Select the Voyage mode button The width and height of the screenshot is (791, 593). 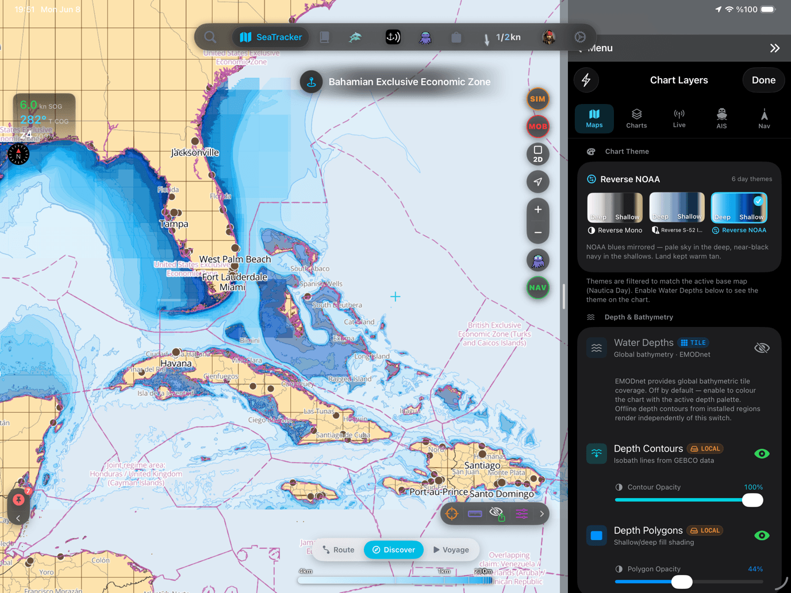click(451, 550)
